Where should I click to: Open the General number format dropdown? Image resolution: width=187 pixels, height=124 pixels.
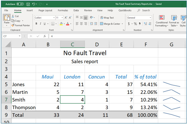[150, 18]
